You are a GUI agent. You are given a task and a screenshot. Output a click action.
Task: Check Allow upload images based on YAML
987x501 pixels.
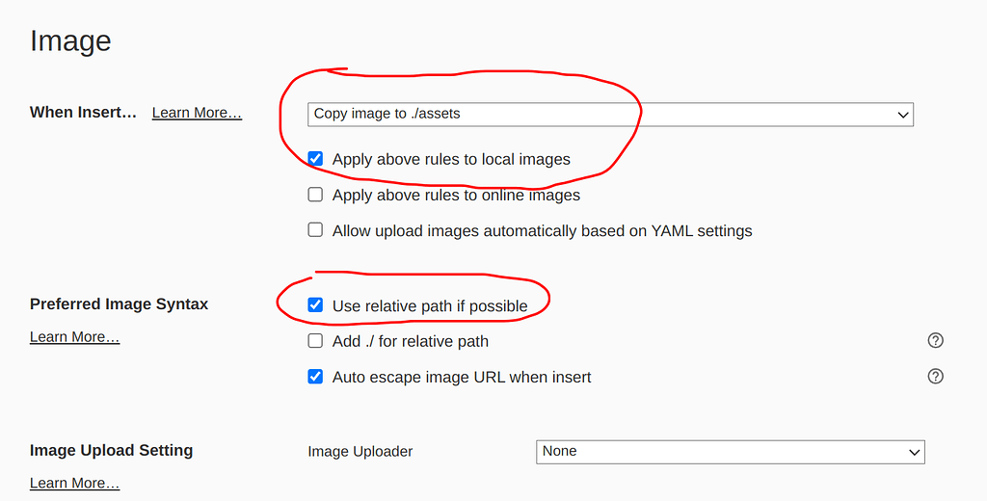click(x=315, y=230)
